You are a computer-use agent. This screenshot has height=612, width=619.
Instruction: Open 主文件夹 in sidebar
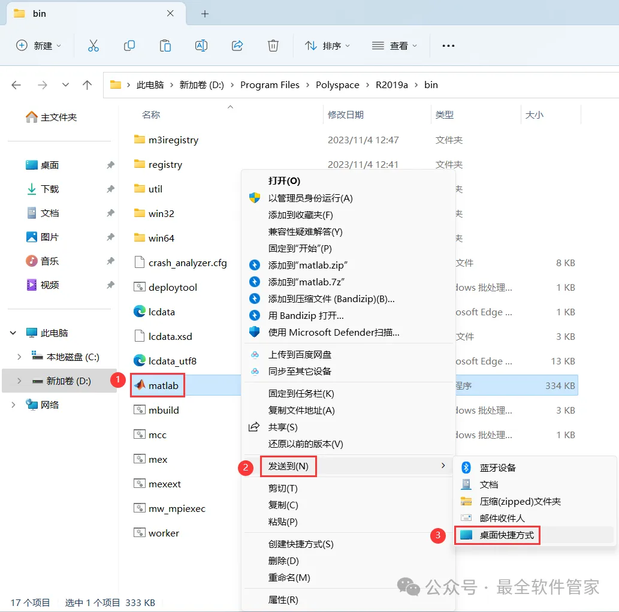pyautogui.click(x=59, y=117)
